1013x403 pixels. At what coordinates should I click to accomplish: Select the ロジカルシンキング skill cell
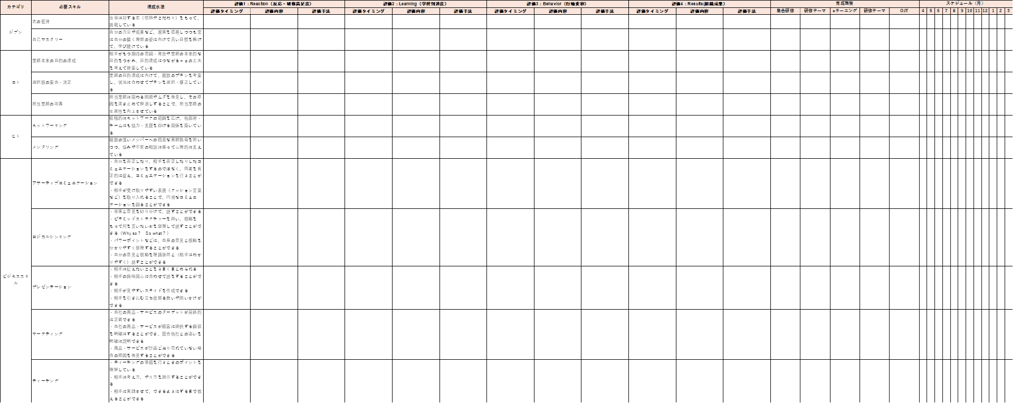point(70,237)
